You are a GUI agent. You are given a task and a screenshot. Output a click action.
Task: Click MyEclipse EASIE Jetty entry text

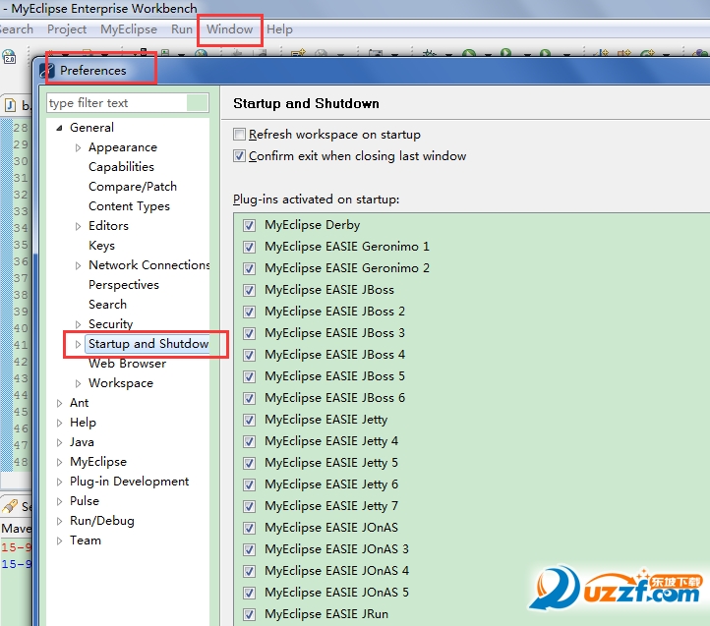click(x=326, y=420)
